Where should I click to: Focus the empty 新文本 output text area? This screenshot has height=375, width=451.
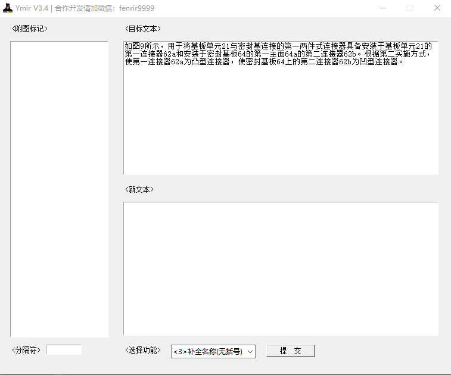coord(280,268)
